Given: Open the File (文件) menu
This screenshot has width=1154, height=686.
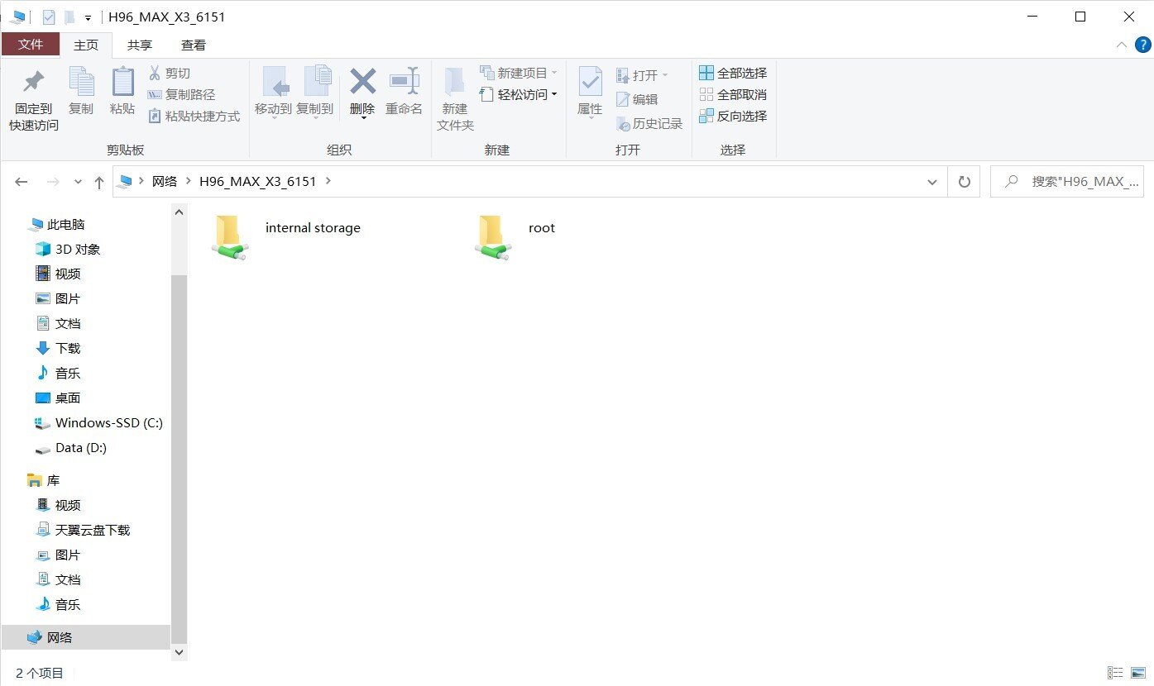Looking at the screenshot, I should [31, 45].
